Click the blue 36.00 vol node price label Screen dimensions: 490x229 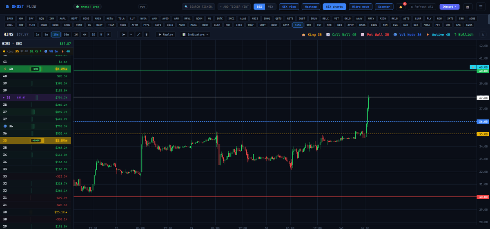pos(483,121)
